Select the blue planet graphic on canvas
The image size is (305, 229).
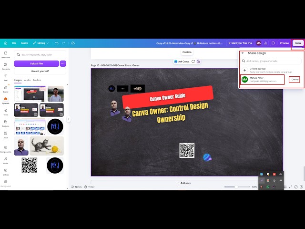[x=207, y=157]
